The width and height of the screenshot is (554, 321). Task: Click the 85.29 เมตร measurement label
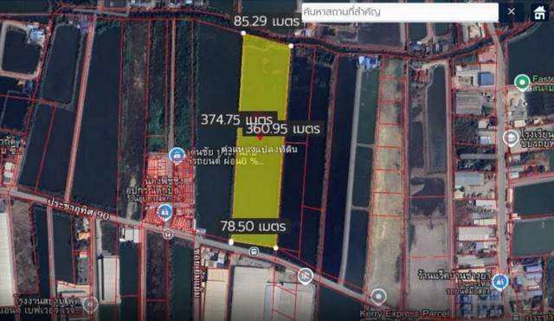(267, 22)
